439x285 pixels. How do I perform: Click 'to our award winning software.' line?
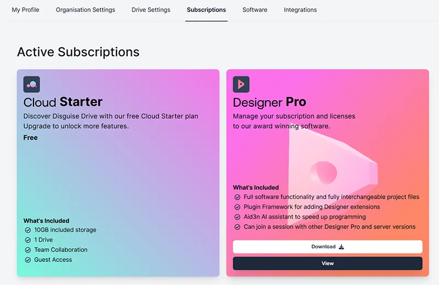coord(282,126)
